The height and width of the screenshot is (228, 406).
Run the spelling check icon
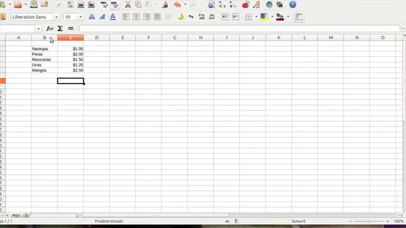[x=104, y=4]
